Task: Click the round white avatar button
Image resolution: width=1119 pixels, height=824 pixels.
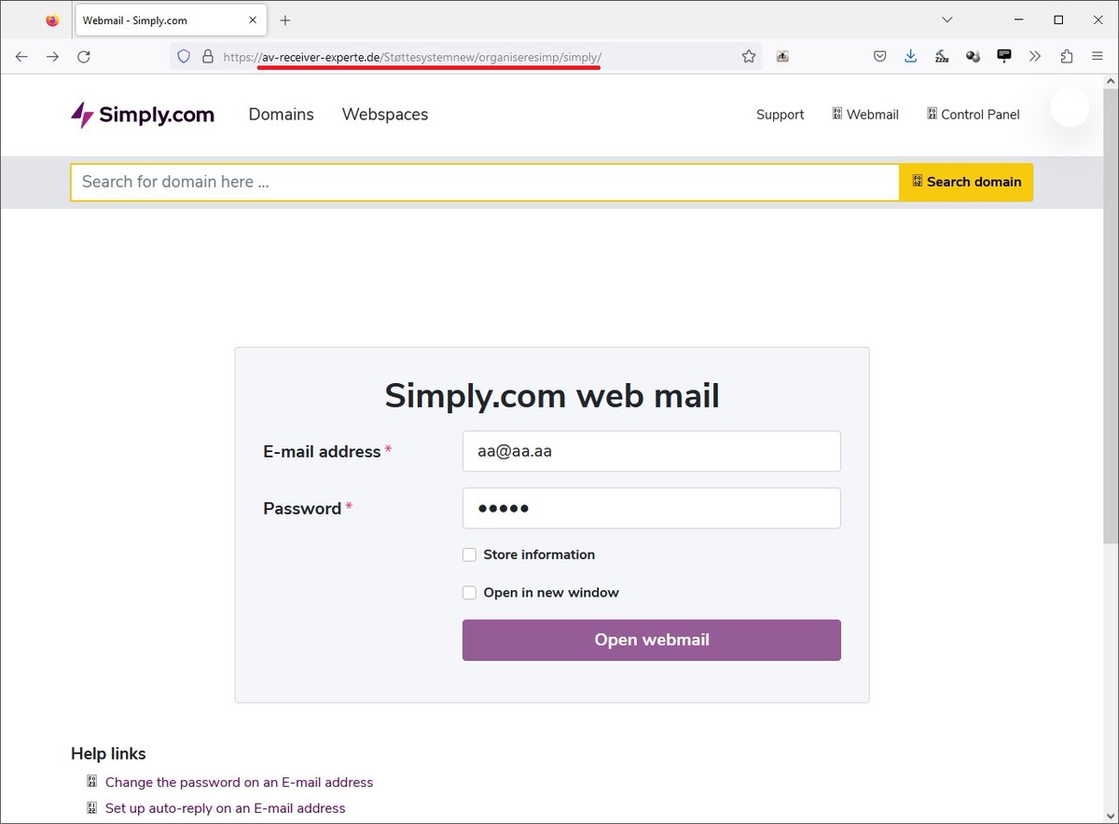Action: click(x=1070, y=107)
